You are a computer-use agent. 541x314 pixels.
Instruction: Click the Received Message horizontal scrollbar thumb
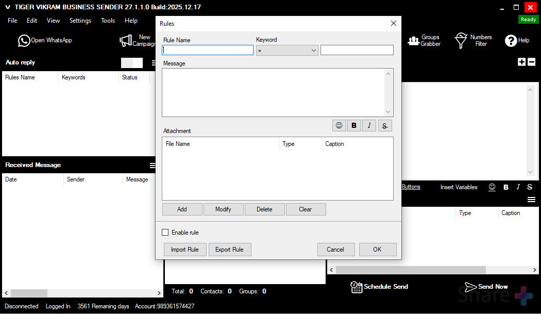click(29, 293)
